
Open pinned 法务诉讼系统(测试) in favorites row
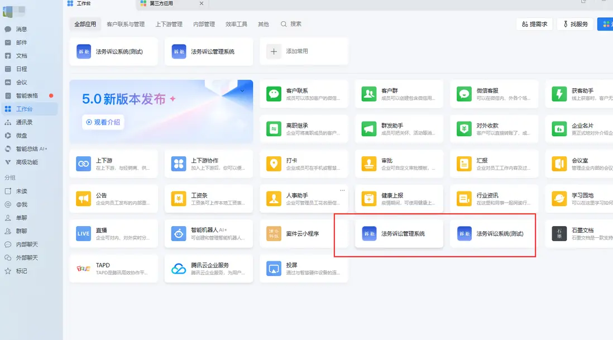pos(113,51)
